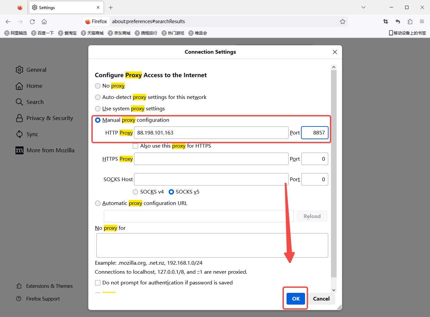Click the Firefox identity icon in address bar
Screen dimensions: 430x317
[96, 21]
